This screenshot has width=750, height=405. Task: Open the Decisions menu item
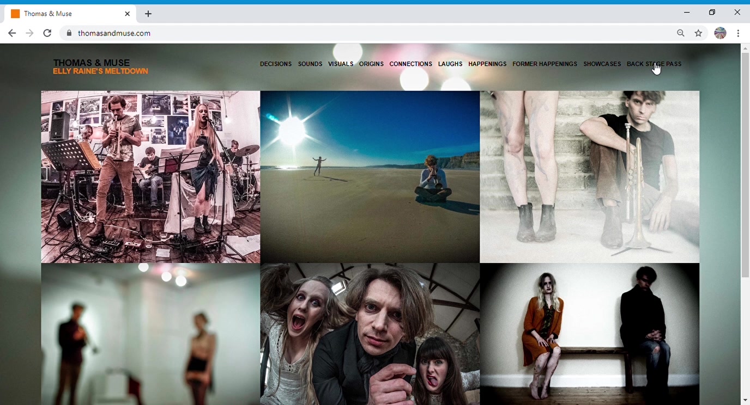275,64
